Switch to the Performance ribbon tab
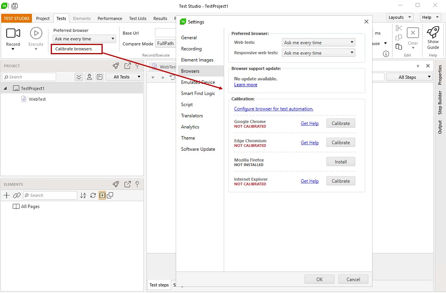The width and height of the screenshot is (446, 293). [110, 18]
